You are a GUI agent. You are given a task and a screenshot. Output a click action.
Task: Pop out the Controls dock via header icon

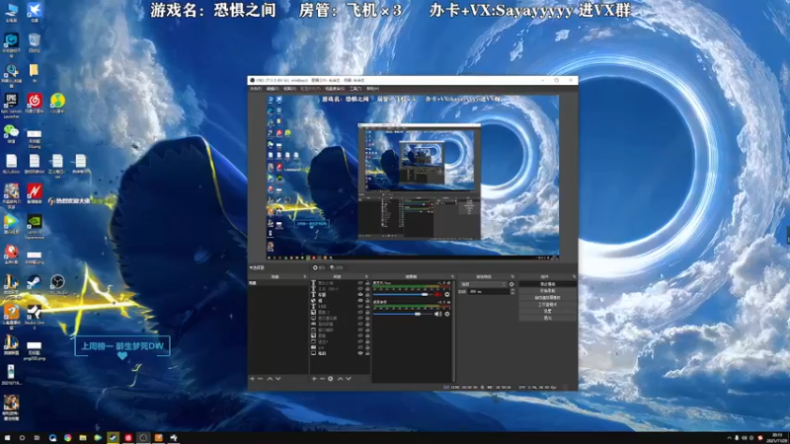pos(574,277)
